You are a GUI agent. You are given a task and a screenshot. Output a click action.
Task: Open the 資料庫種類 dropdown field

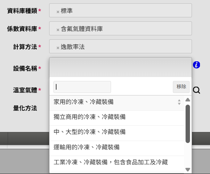[x=128, y=11]
